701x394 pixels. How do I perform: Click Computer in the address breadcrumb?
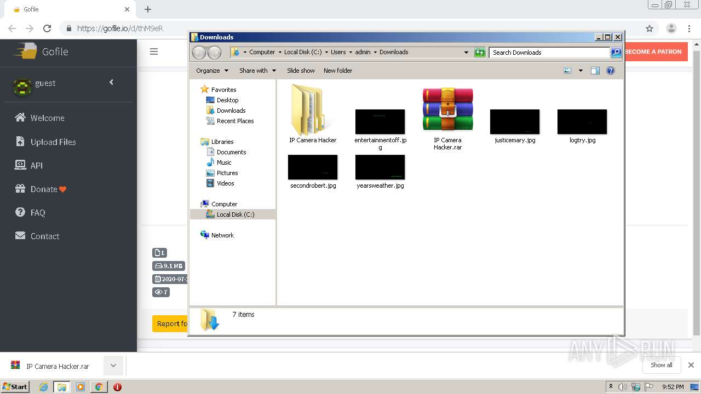[262, 52]
